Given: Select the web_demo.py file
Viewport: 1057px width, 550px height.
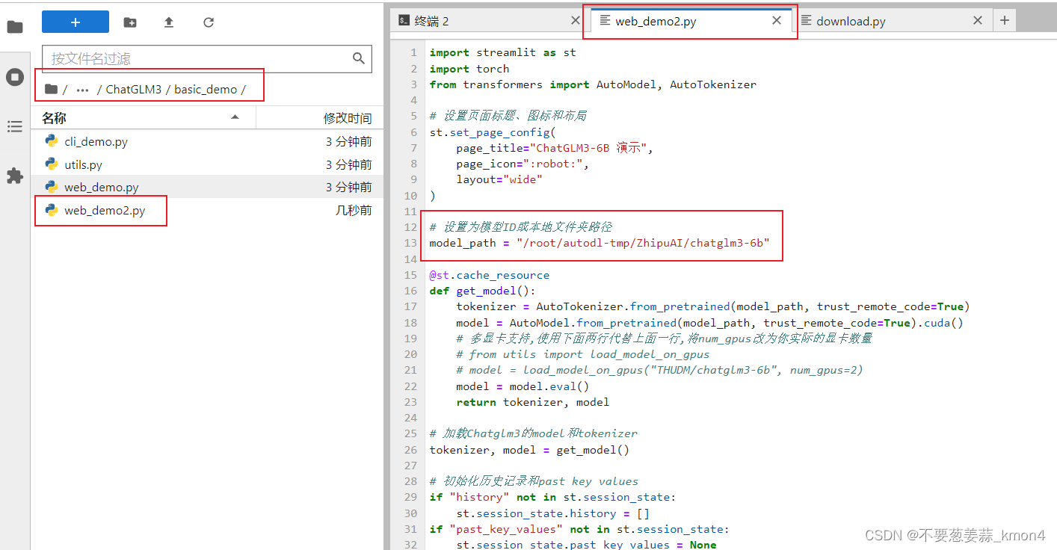Looking at the screenshot, I should coord(207,187).
